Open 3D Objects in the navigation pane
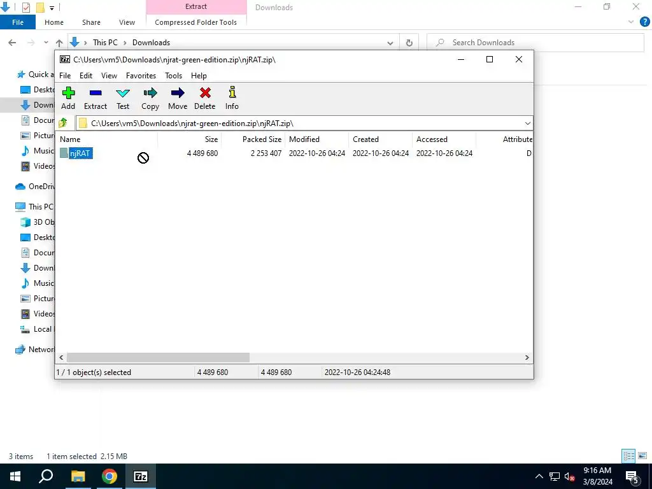 tap(38, 222)
